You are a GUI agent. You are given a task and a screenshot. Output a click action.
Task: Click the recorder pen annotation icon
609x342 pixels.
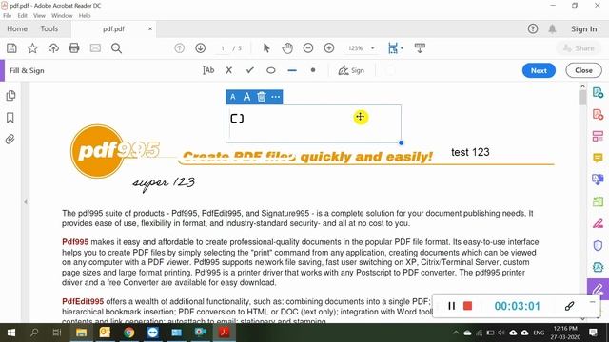(569, 306)
